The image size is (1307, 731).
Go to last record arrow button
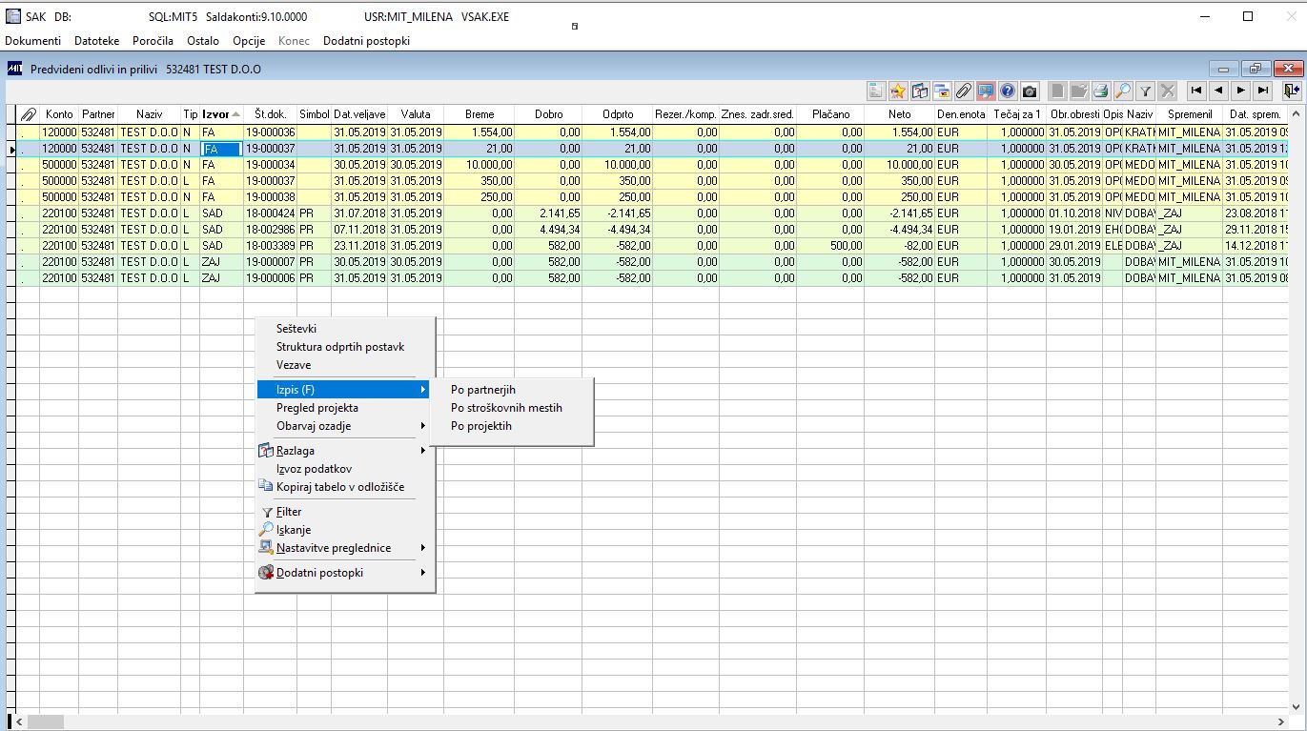[x=1263, y=91]
